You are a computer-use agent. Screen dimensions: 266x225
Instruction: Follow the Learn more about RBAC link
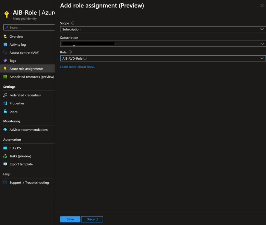click(77, 67)
